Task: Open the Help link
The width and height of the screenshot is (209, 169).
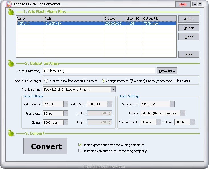Action: coord(183,4)
